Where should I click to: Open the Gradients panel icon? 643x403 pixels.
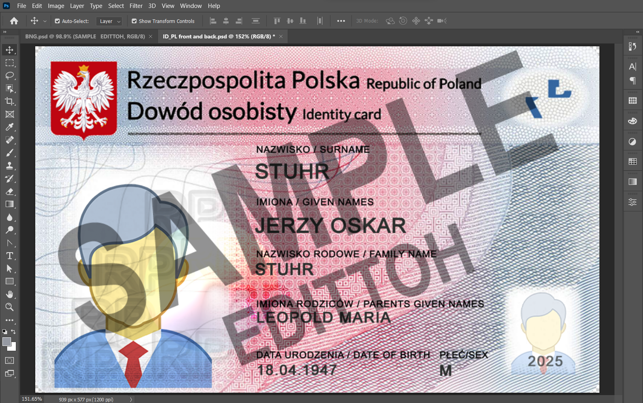point(633,182)
